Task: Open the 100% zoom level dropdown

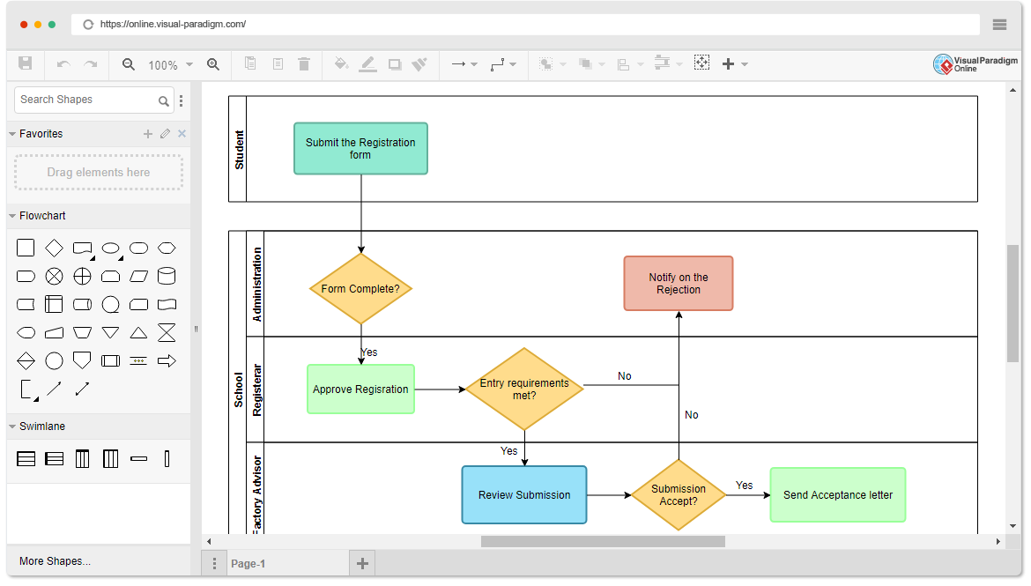Action: [x=170, y=64]
